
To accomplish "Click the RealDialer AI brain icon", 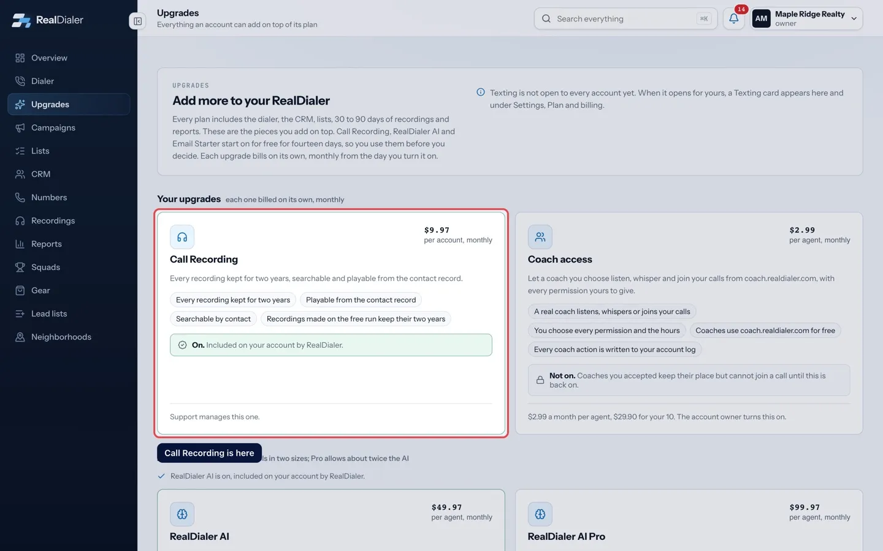I will point(182,514).
